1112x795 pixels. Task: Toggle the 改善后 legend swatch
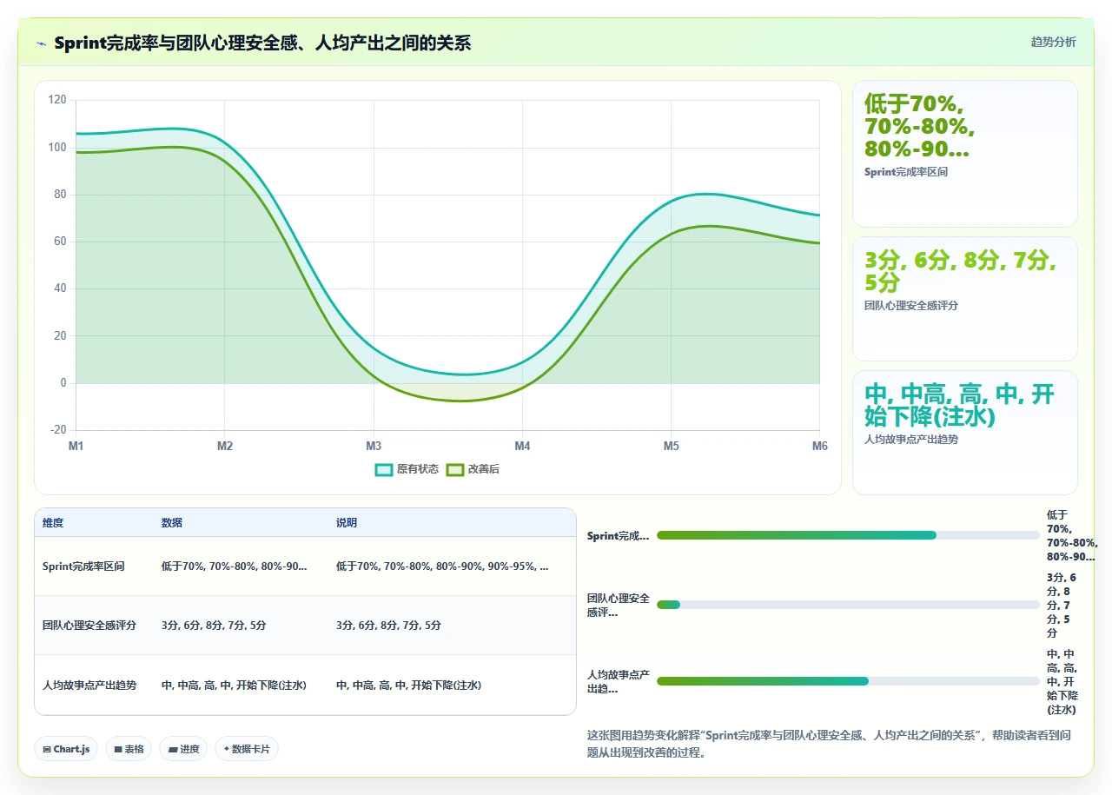coord(455,470)
